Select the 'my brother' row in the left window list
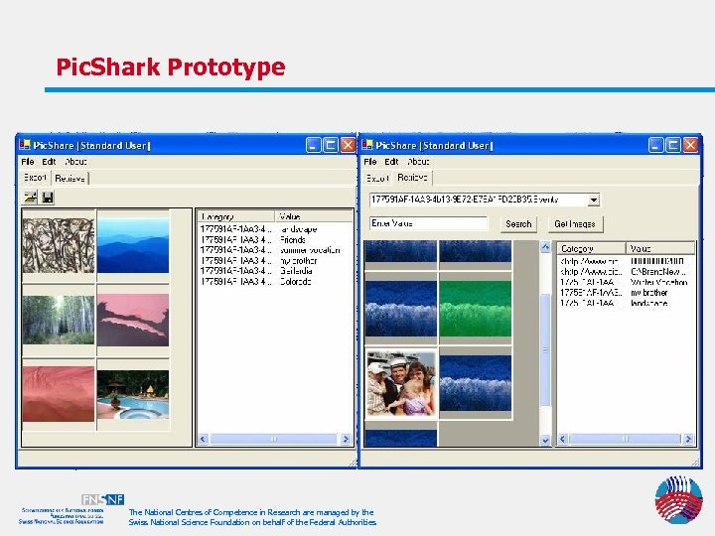This screenshot has width=715, height=536. click(275, 261)
